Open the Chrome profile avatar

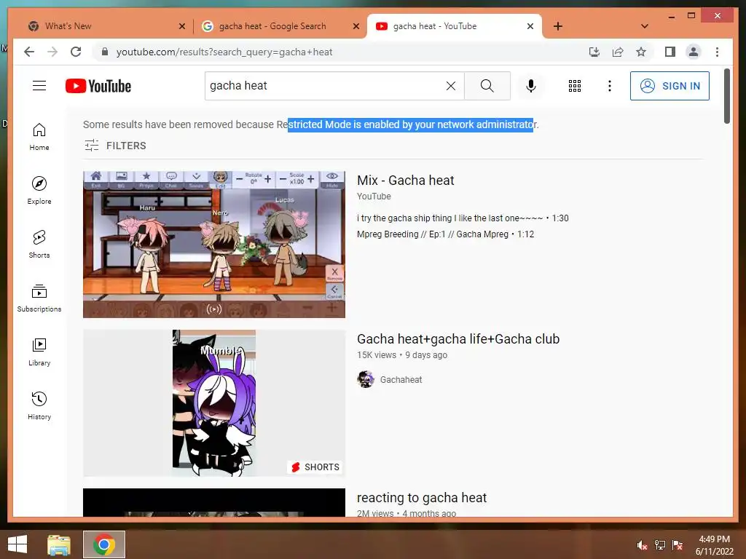(694, 52)
